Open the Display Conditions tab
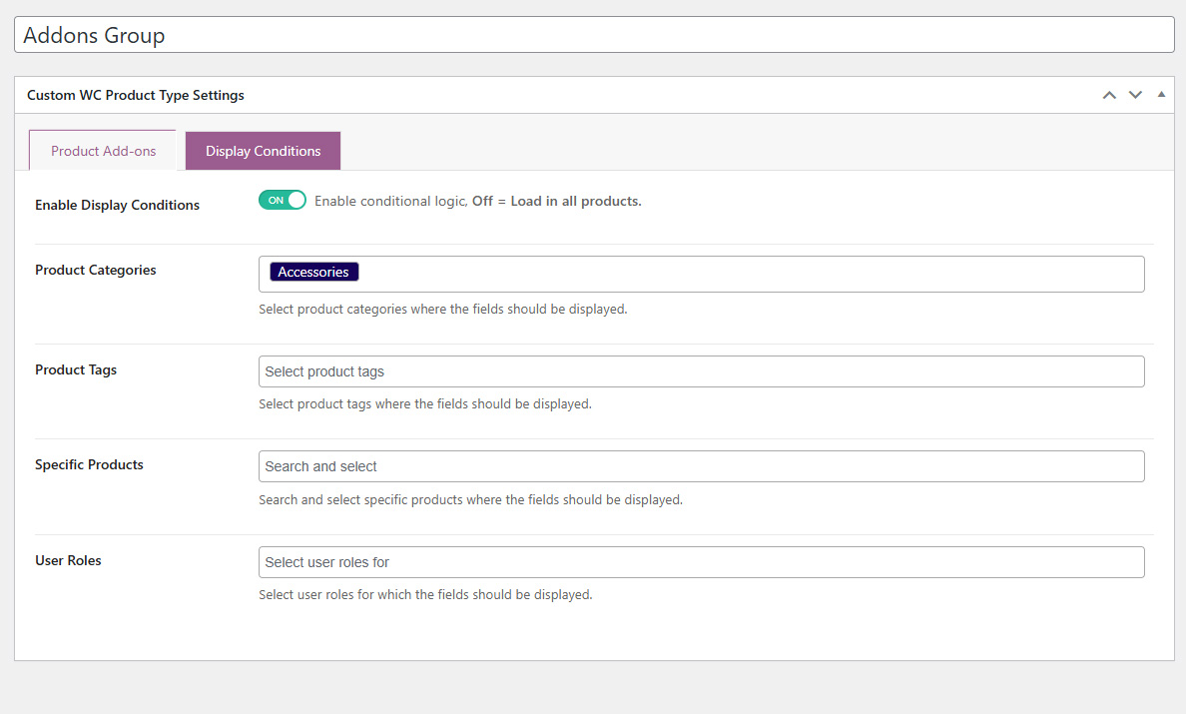 [x=264, y=151]
